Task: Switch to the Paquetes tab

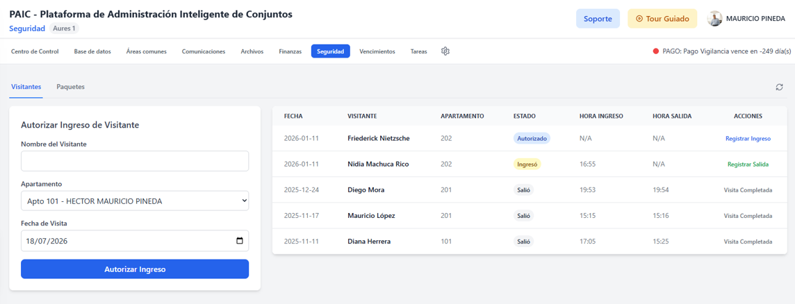Action: click(70, 87)
